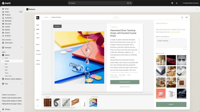The width and height of the screenshot is (200, 112).
Task: Select FIND in the studio nav
Action: coord(38,25)
